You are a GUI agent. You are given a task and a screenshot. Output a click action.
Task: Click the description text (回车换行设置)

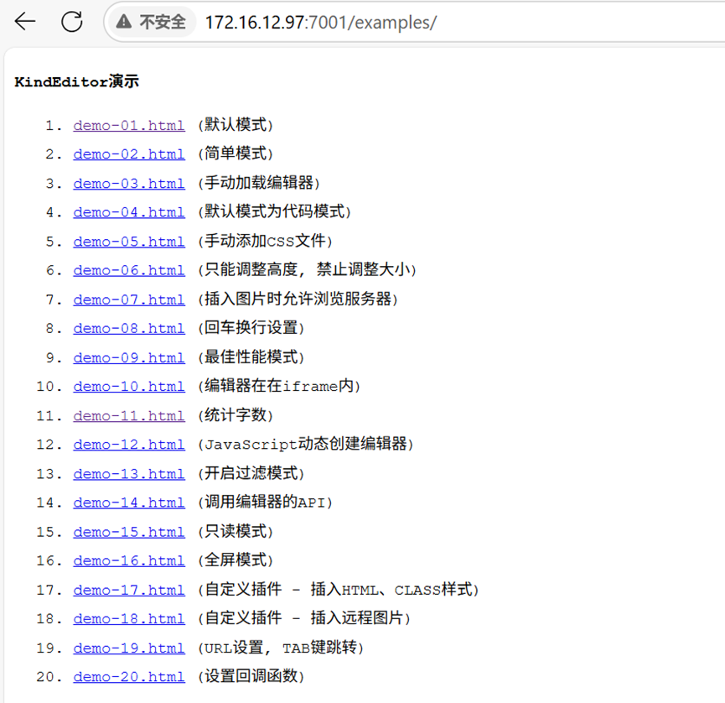[x=251, y=328]
